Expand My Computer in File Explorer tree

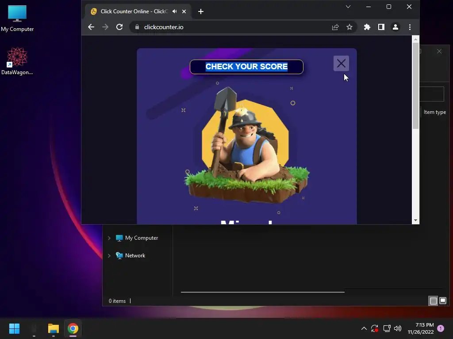click(109, 238)
